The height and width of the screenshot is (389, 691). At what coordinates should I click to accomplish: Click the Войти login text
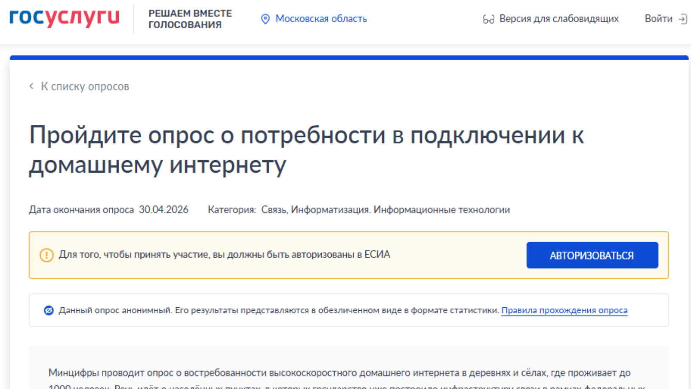[658, 19]
